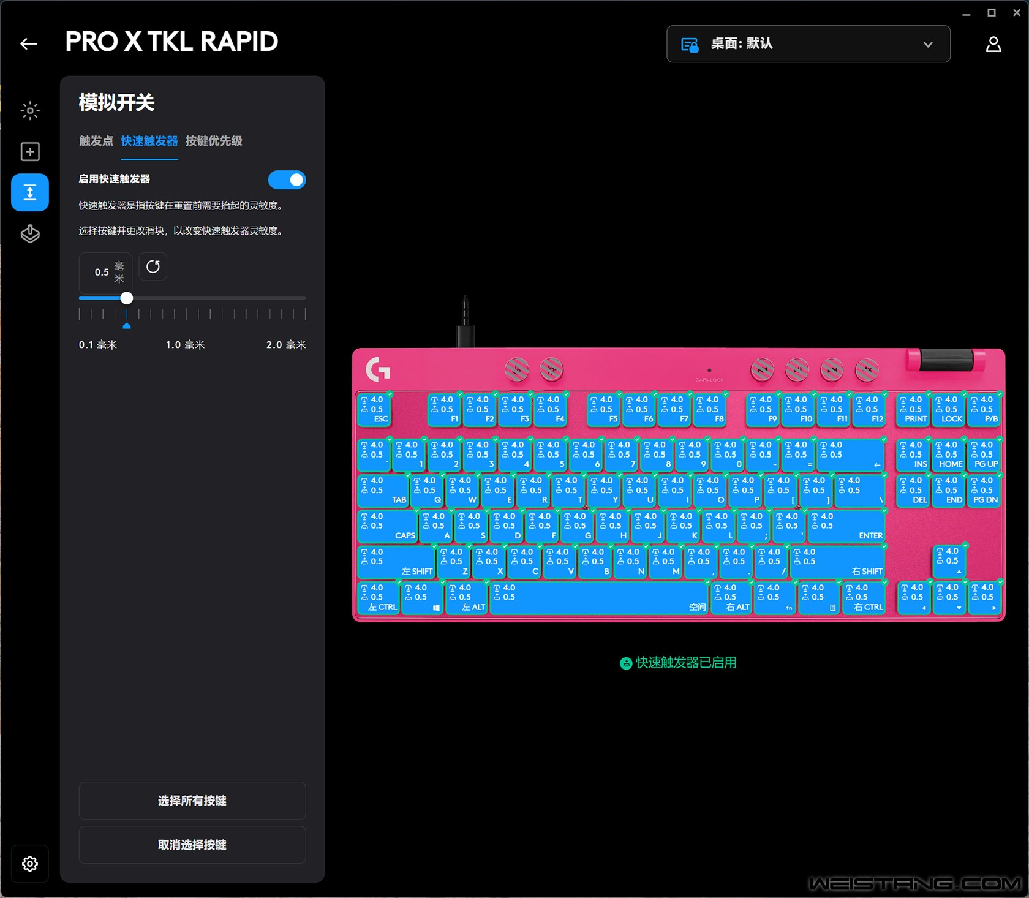Click the volume roller on the keyboard
Screen dimensions: 1029x898
946,360
